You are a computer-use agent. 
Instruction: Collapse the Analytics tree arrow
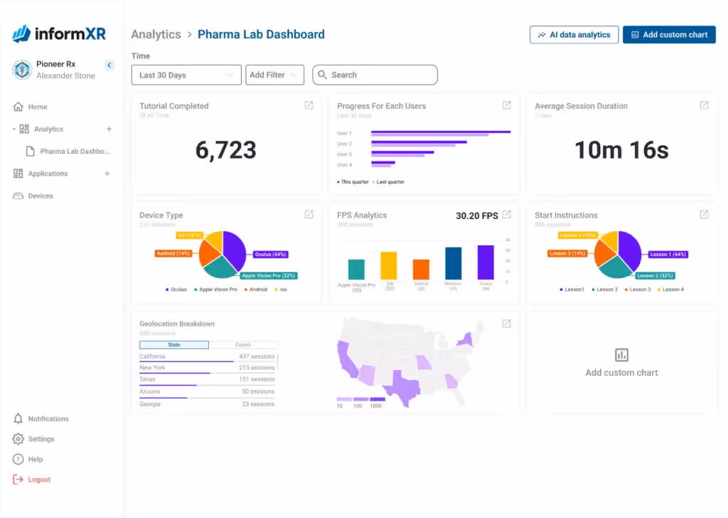click(x=14, y=129)
